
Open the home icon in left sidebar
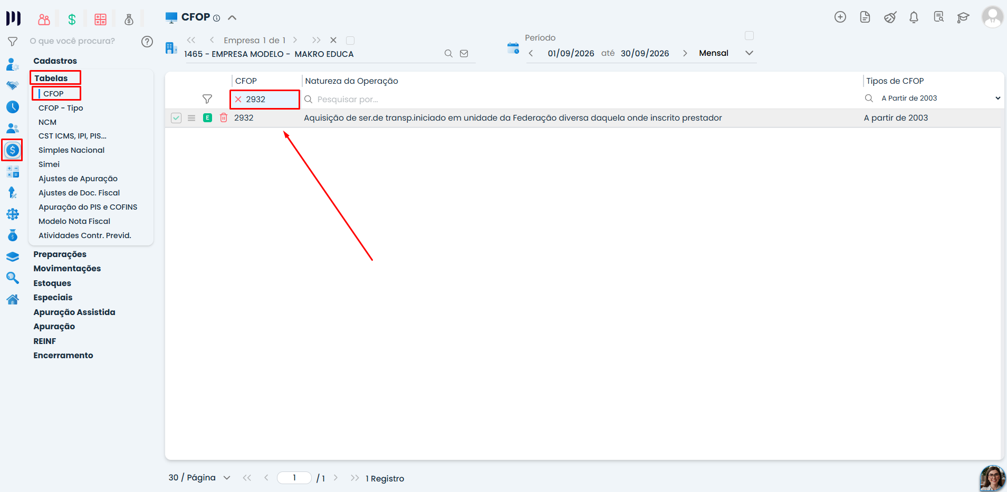(13, 299)
